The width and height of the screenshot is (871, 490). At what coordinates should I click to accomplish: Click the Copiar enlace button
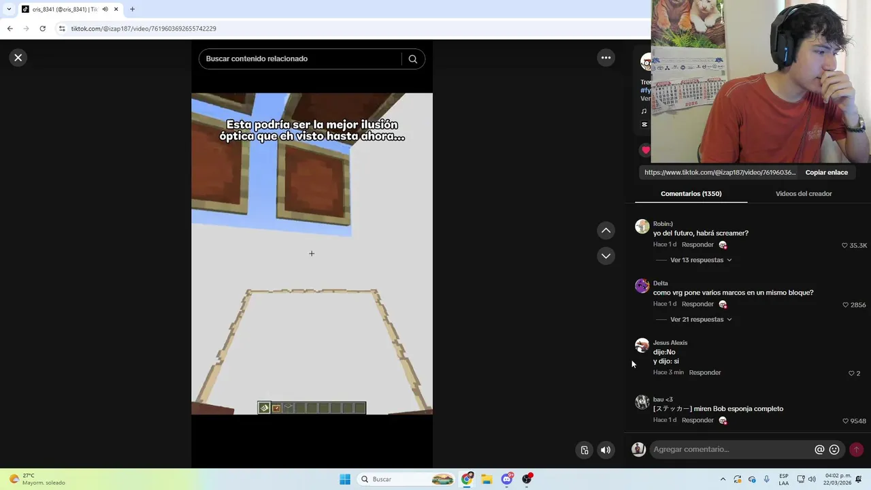[827, 172]
